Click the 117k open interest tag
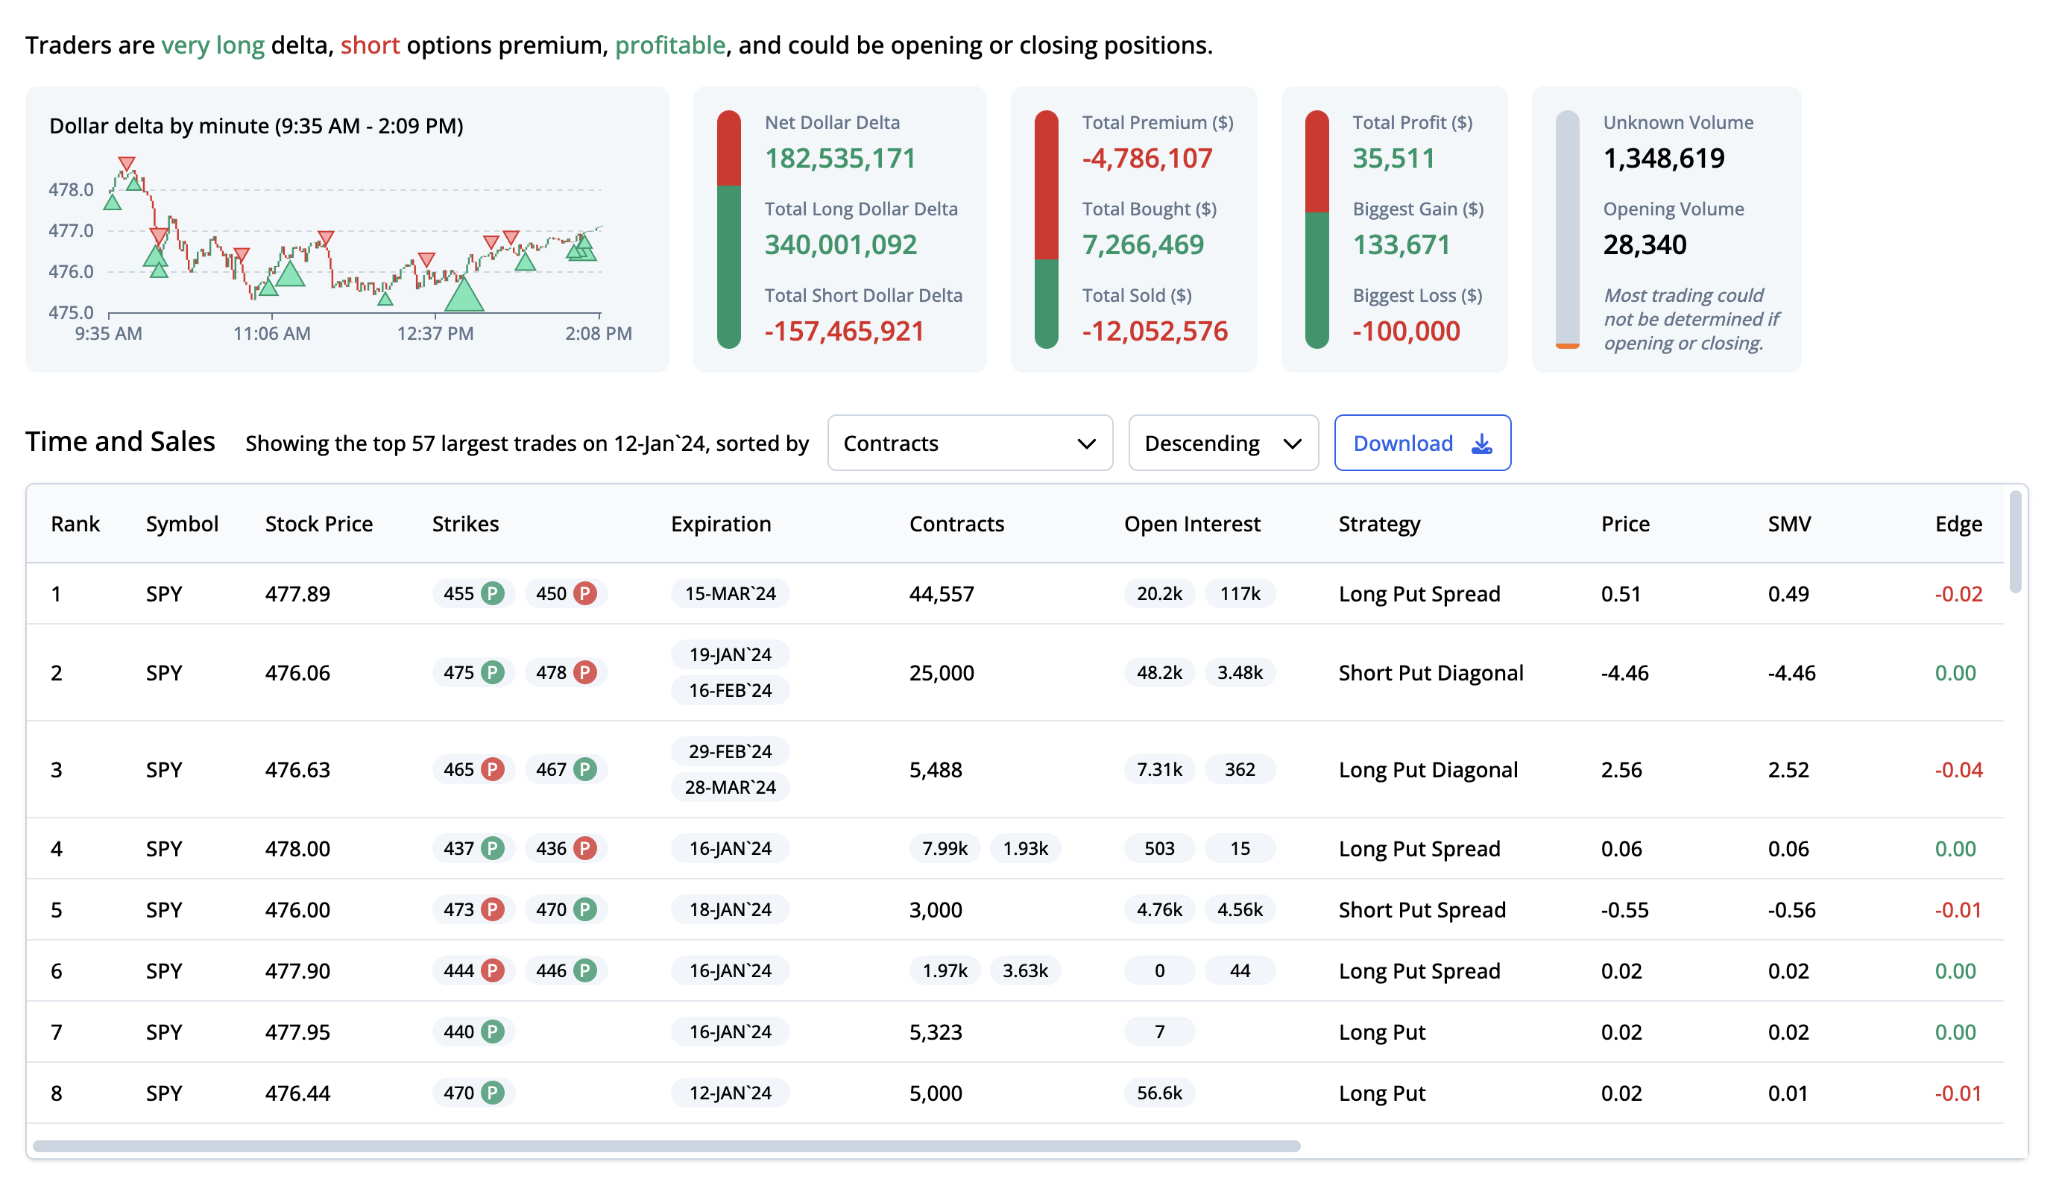Image resolution: width=2059 pixels, height=1191 pixels. click(x=1240, y=593)
